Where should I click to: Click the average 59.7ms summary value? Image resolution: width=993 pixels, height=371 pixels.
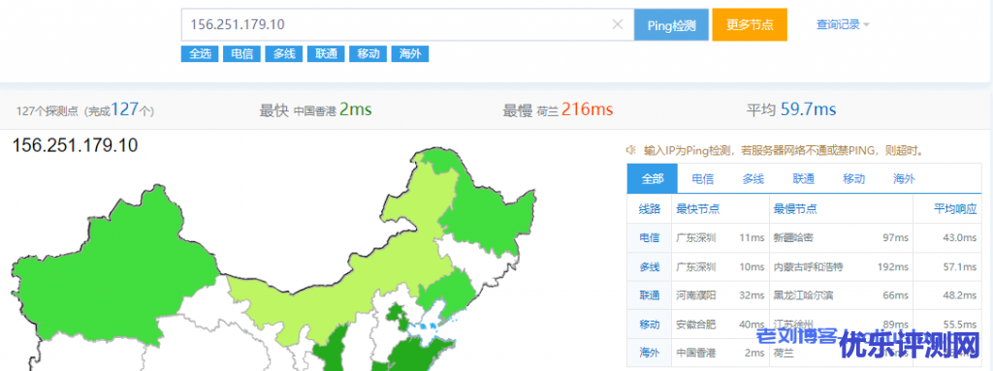tap(808, 110)
